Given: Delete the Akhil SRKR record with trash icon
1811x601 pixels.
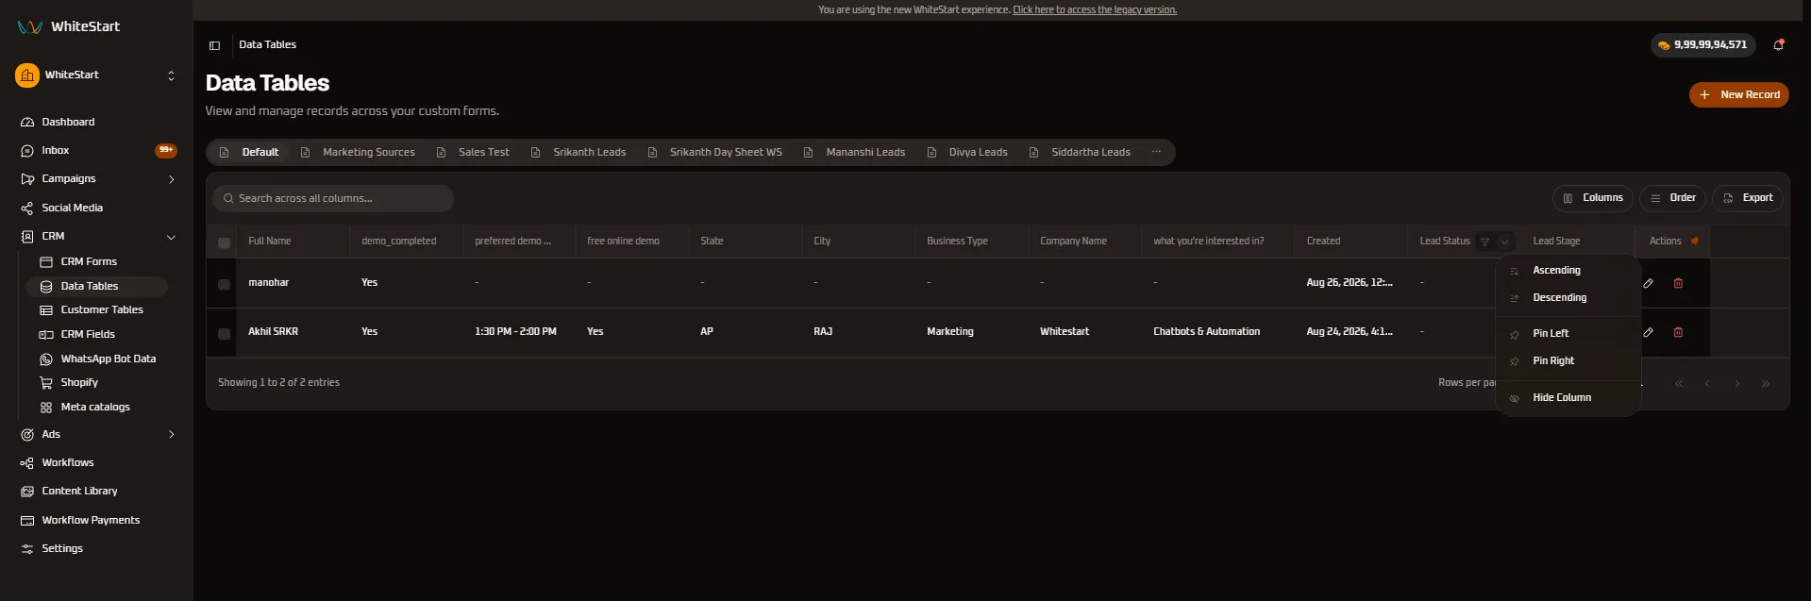Looking at the screenshot, I should (1678, 332).
